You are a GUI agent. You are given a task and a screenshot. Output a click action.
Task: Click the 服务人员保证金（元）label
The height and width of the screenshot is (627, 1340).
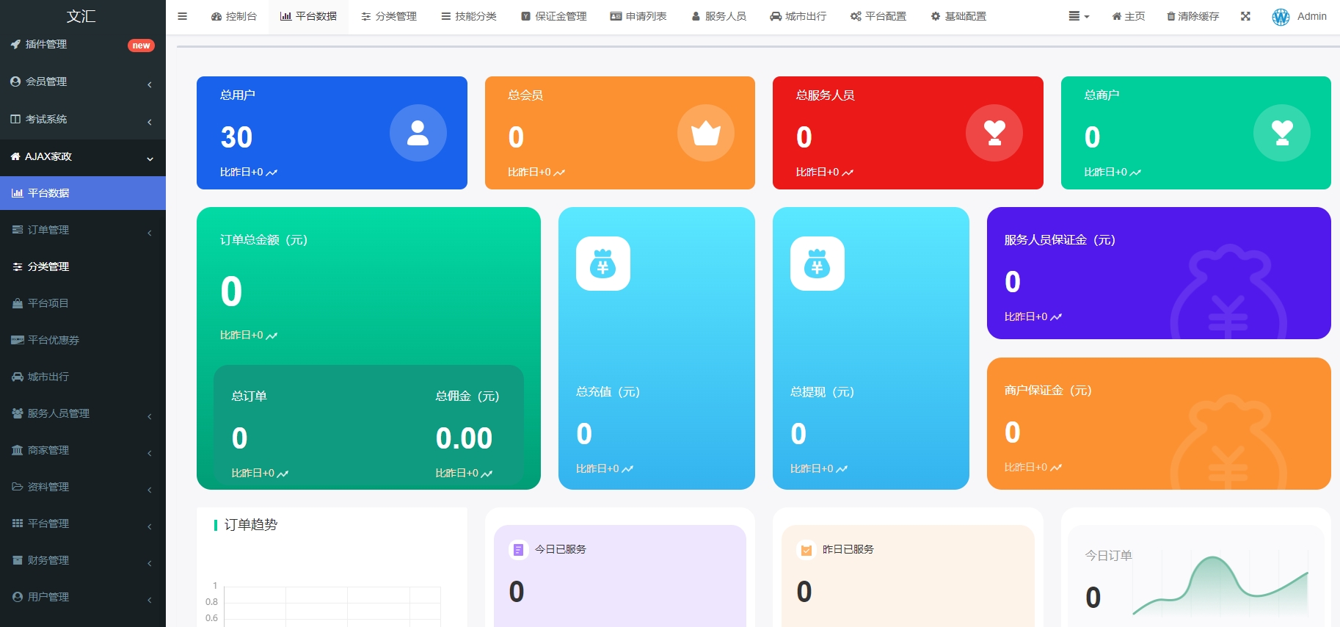tap(1060, 240)
